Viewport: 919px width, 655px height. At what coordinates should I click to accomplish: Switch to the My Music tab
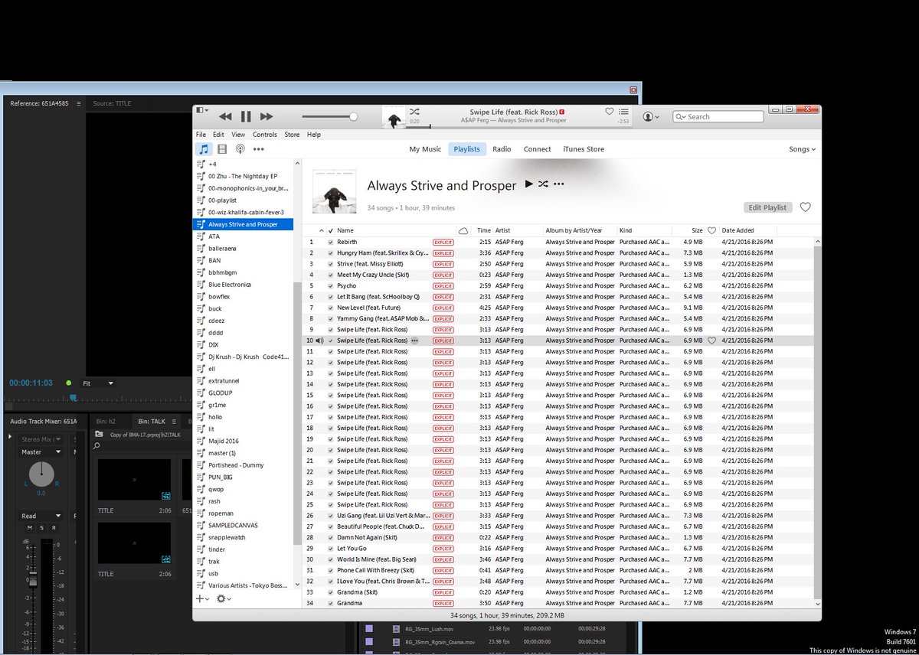click(425, 149)
